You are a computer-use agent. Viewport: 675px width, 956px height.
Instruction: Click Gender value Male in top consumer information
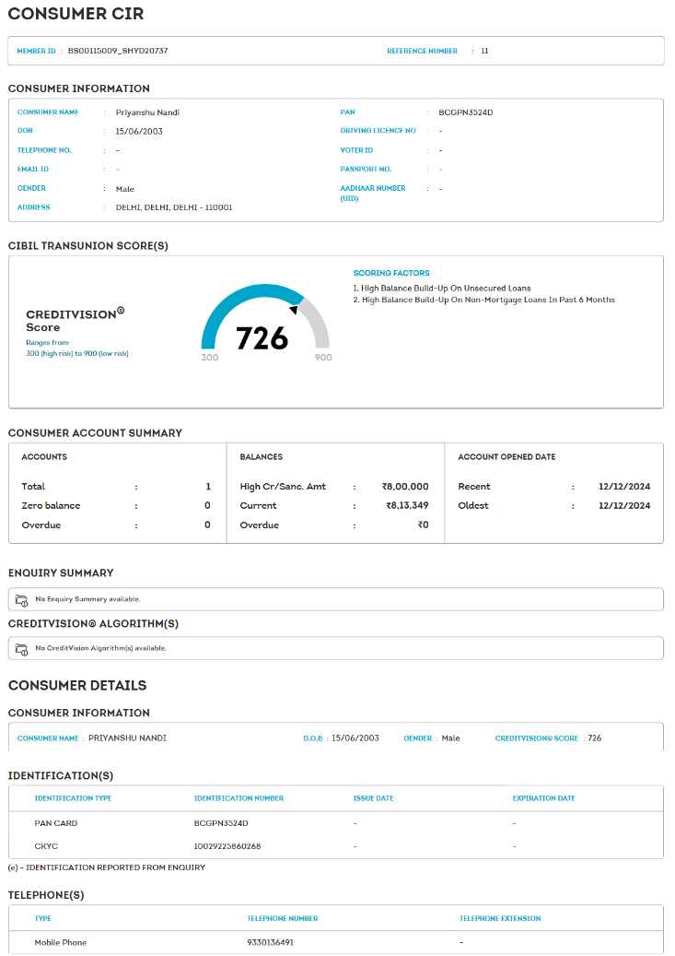125,189
